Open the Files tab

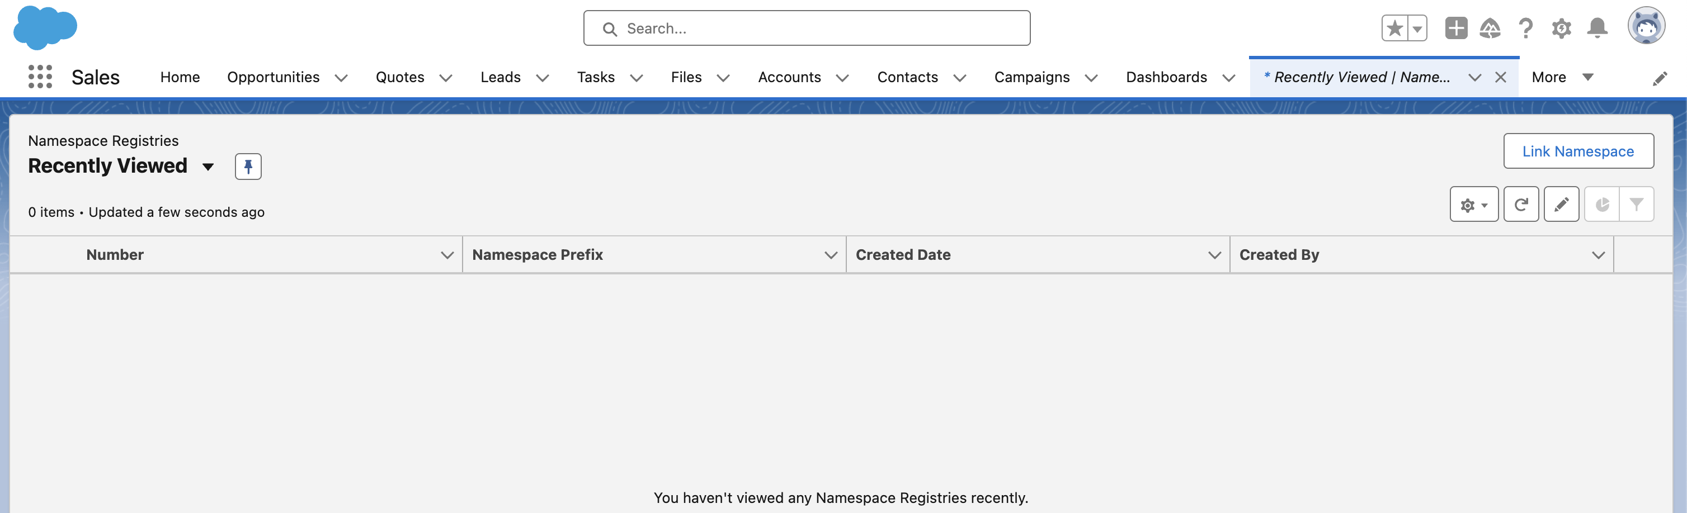tap(686, 77)
